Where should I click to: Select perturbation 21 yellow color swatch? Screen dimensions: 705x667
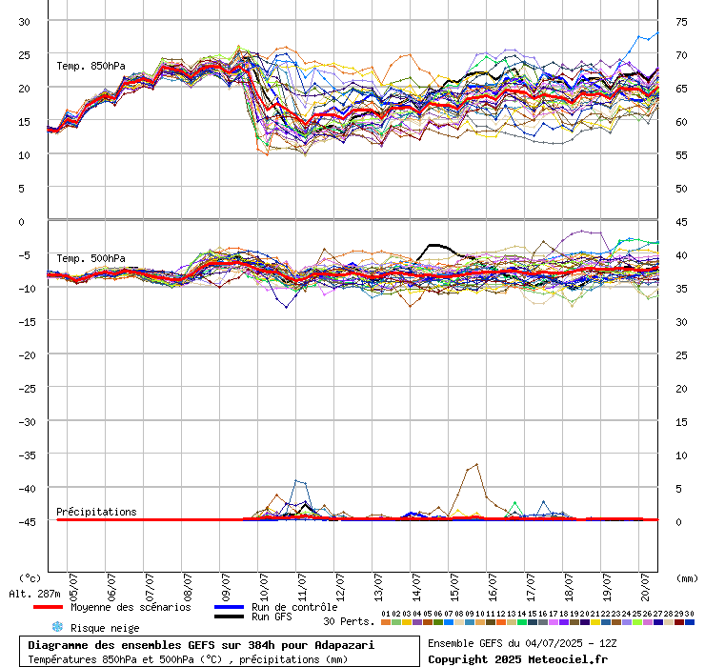point(595,622)
